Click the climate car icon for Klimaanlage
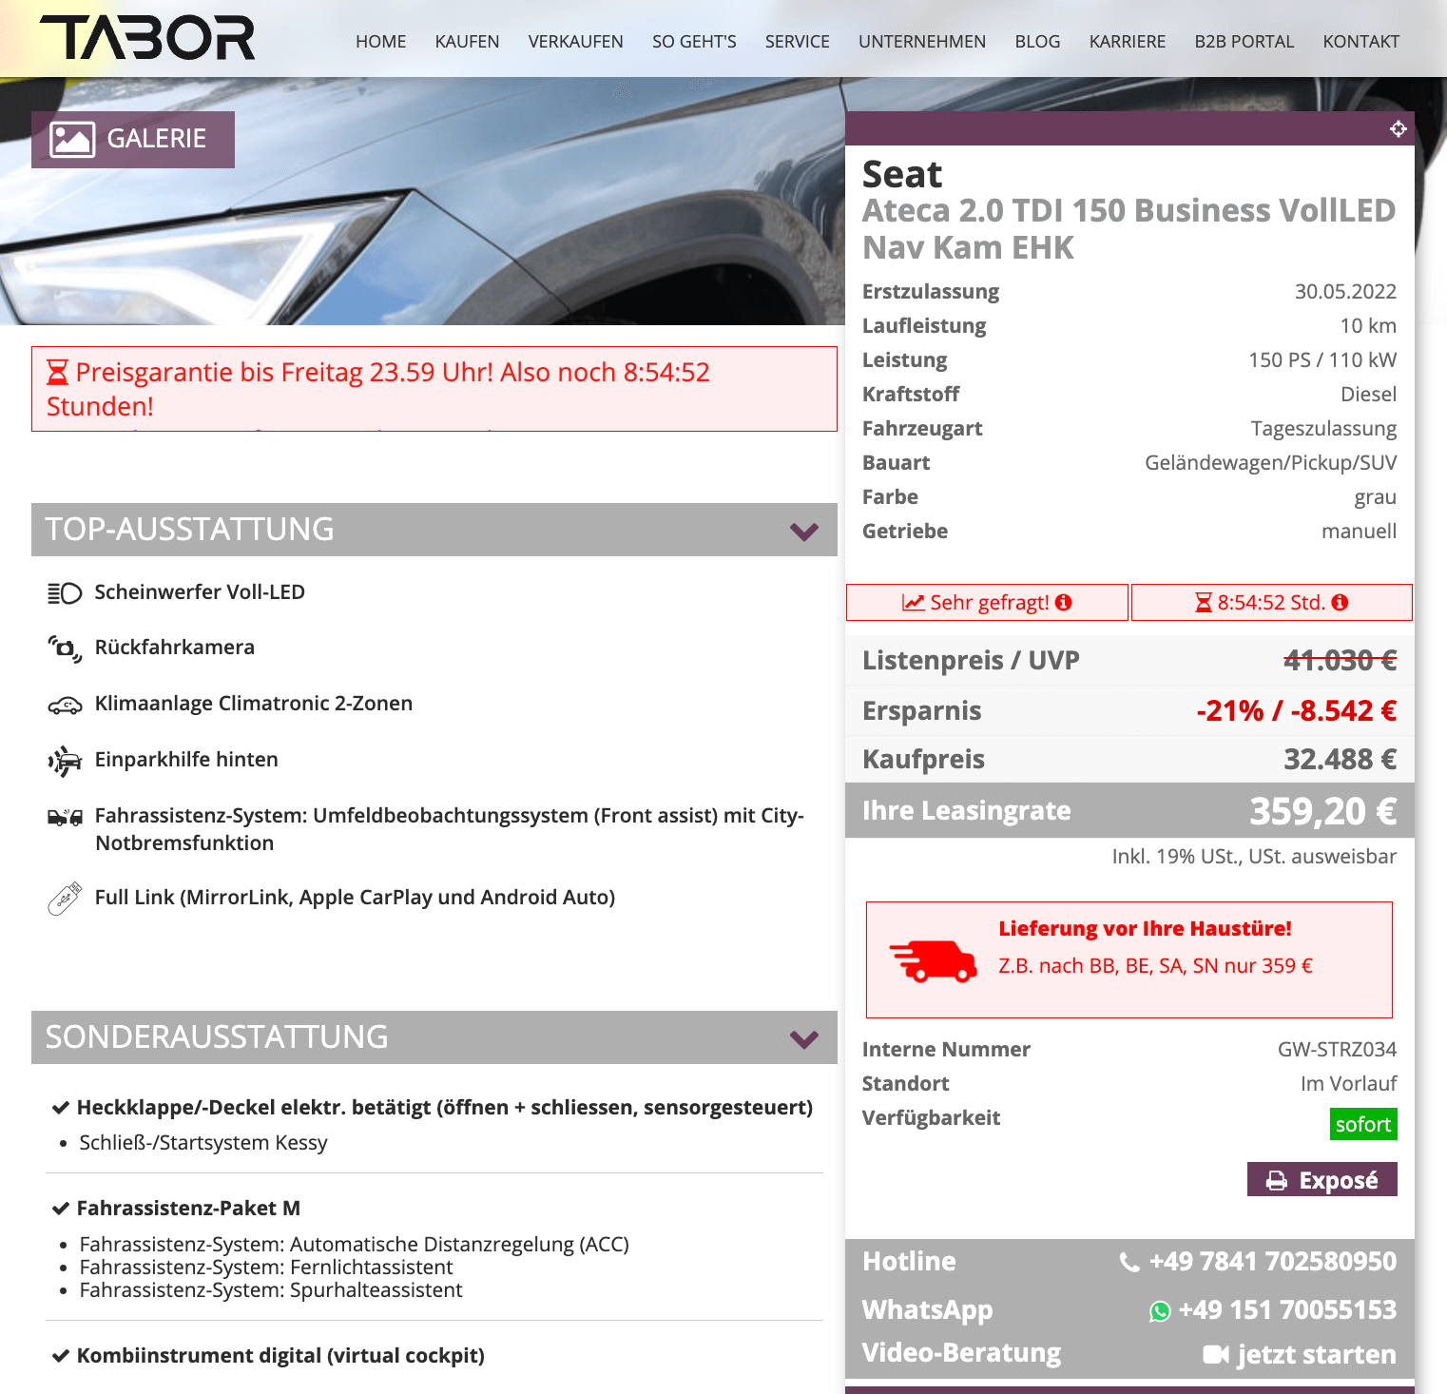Screen dimensions: 1447x1394 coord(65,705)
